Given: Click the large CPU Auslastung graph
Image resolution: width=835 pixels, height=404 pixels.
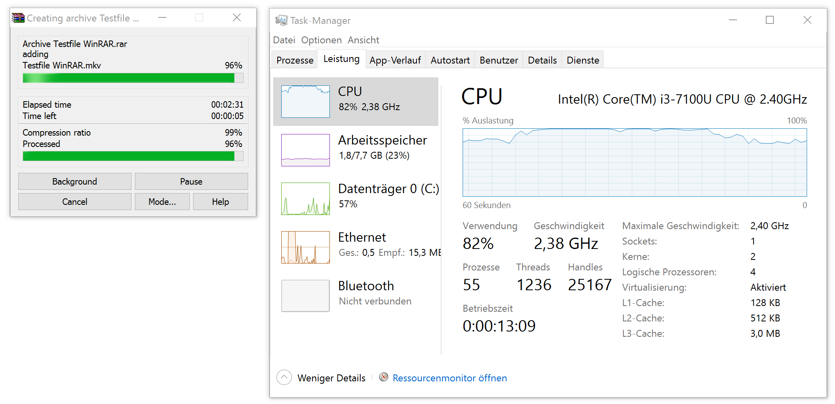Looking at the screenshot, I should pos(635,162).
